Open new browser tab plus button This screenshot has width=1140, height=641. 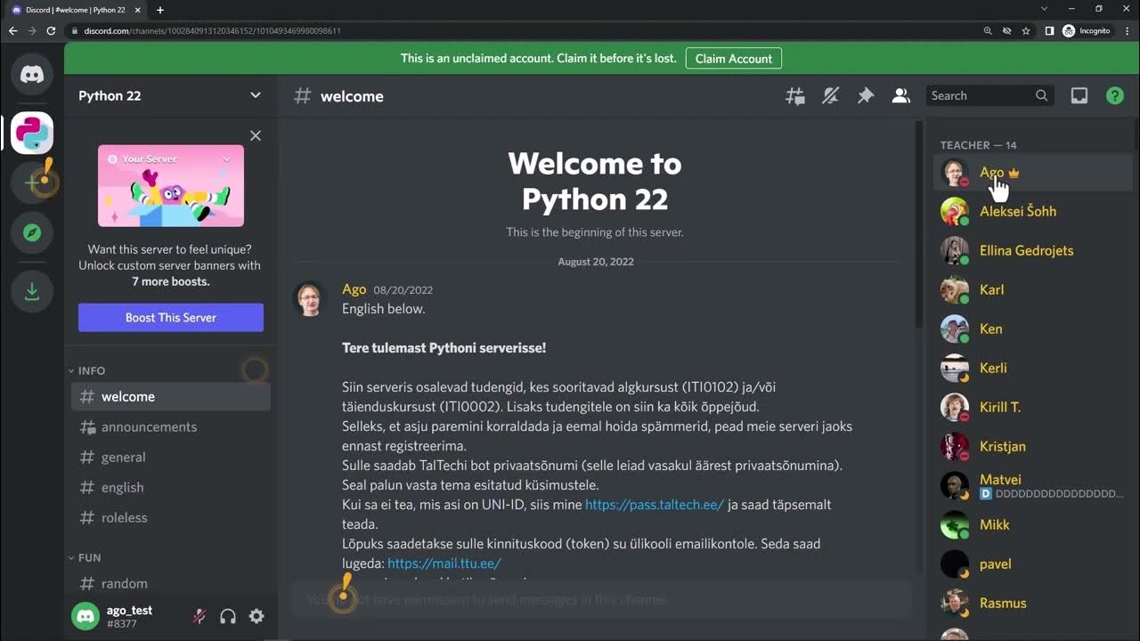tap(160, 10)
